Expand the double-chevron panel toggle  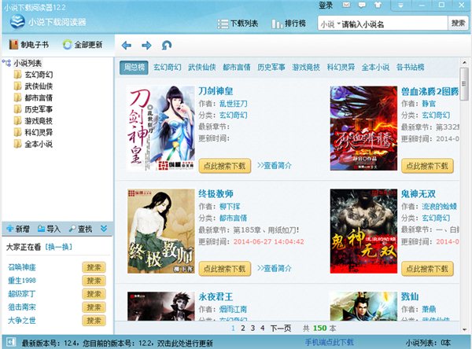(x=104, y=229)
